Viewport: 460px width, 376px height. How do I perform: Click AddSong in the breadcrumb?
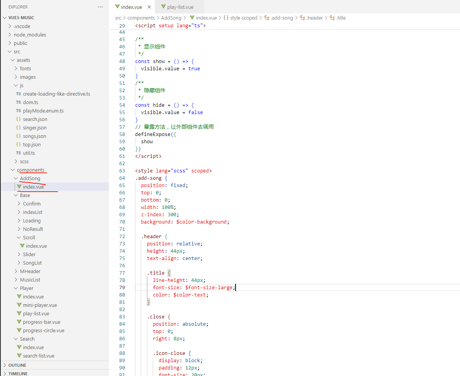(x=171, y=18)
